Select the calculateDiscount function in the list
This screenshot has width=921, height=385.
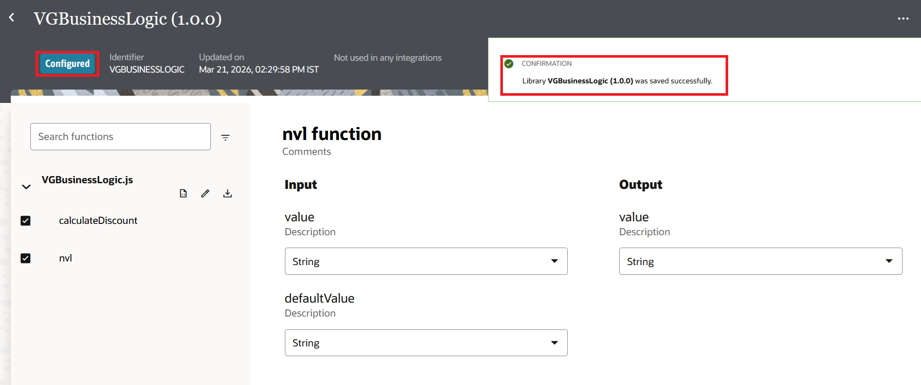click(98, 221)
